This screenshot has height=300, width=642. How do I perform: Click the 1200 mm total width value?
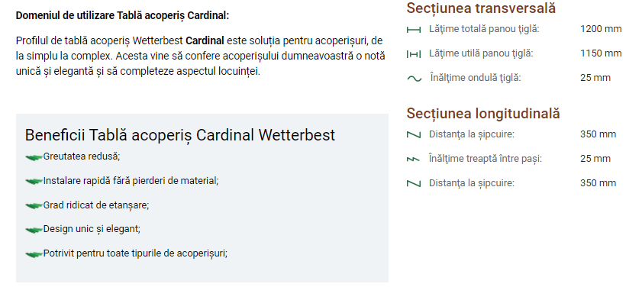601,29
